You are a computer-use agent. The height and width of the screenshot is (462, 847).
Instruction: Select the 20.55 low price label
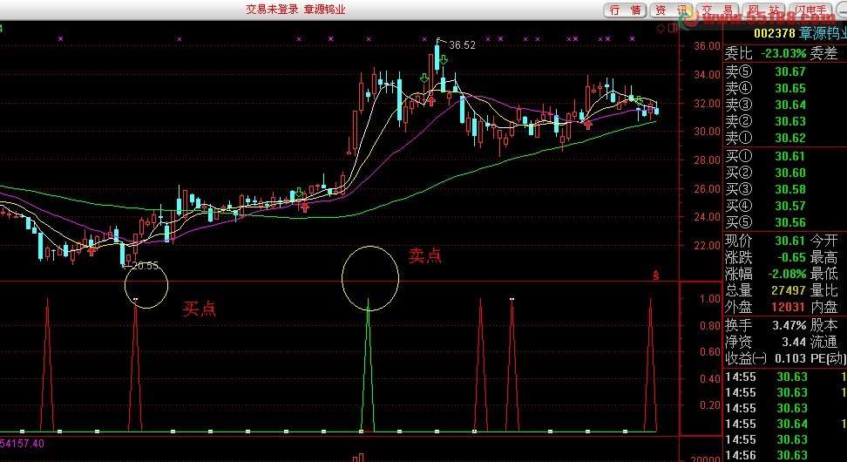pyautogui.click(x=145, y=266)
